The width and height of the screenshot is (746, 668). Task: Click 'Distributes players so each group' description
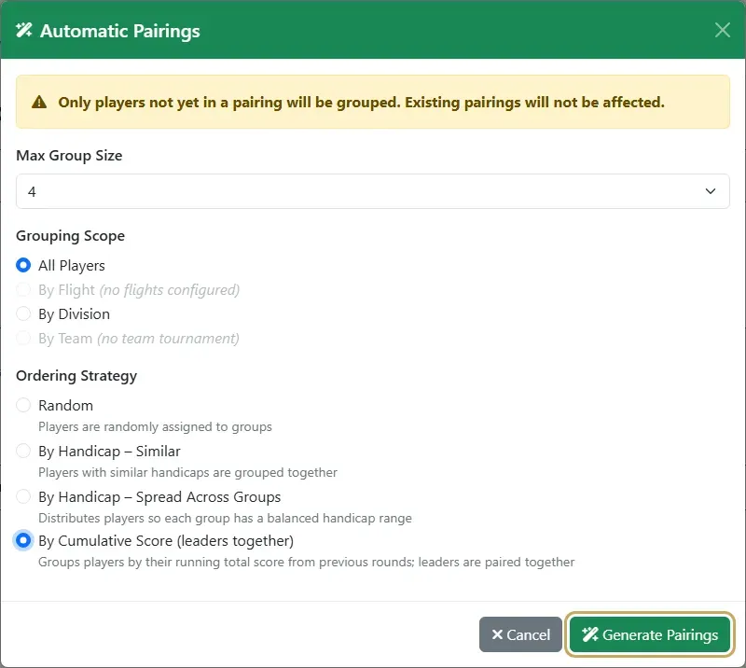225,518
